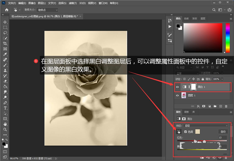The width and height of the screenshot is (234, 161).
Task: Hide the 黑白 1 adjustment layer
Action: pos(178,87)
